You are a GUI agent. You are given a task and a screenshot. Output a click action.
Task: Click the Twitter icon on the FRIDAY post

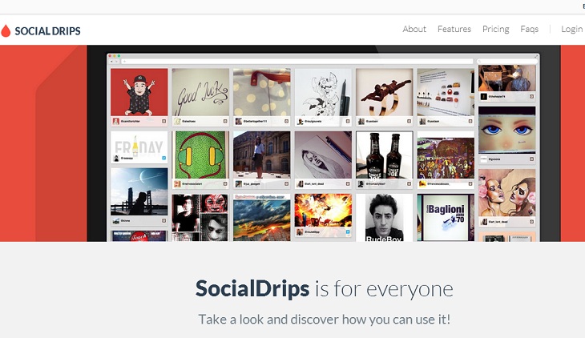pos(163,158)
